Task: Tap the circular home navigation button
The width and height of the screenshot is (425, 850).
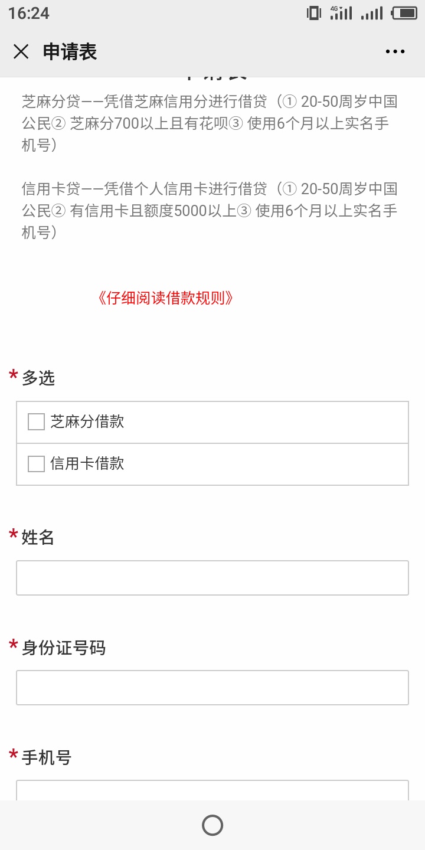Action: 212,825
